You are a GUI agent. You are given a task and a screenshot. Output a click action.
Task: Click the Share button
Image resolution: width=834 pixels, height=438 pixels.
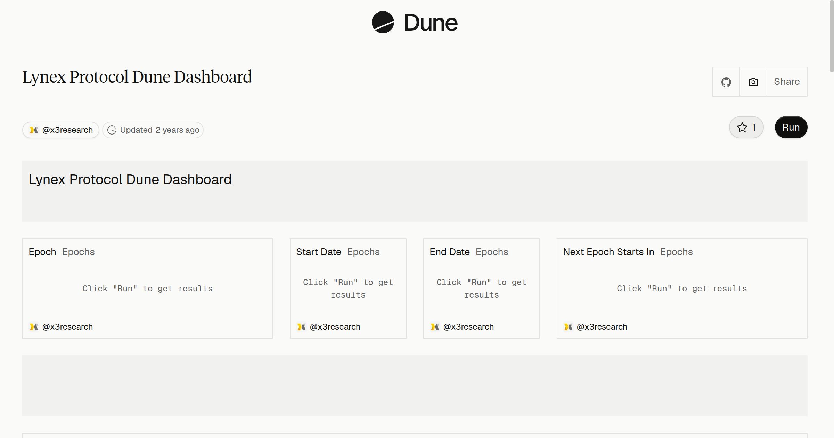[787, 82]
